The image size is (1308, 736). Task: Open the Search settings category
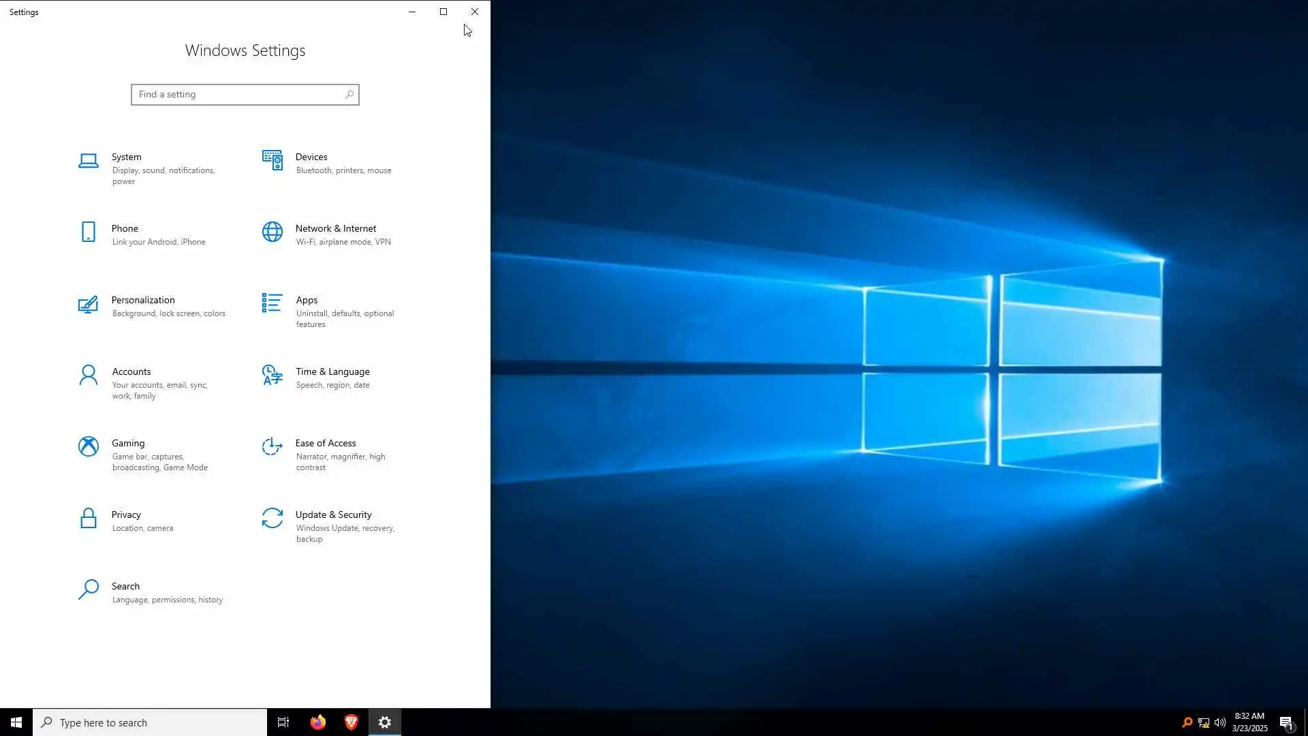pyautogui.click(x=125, y=587)
